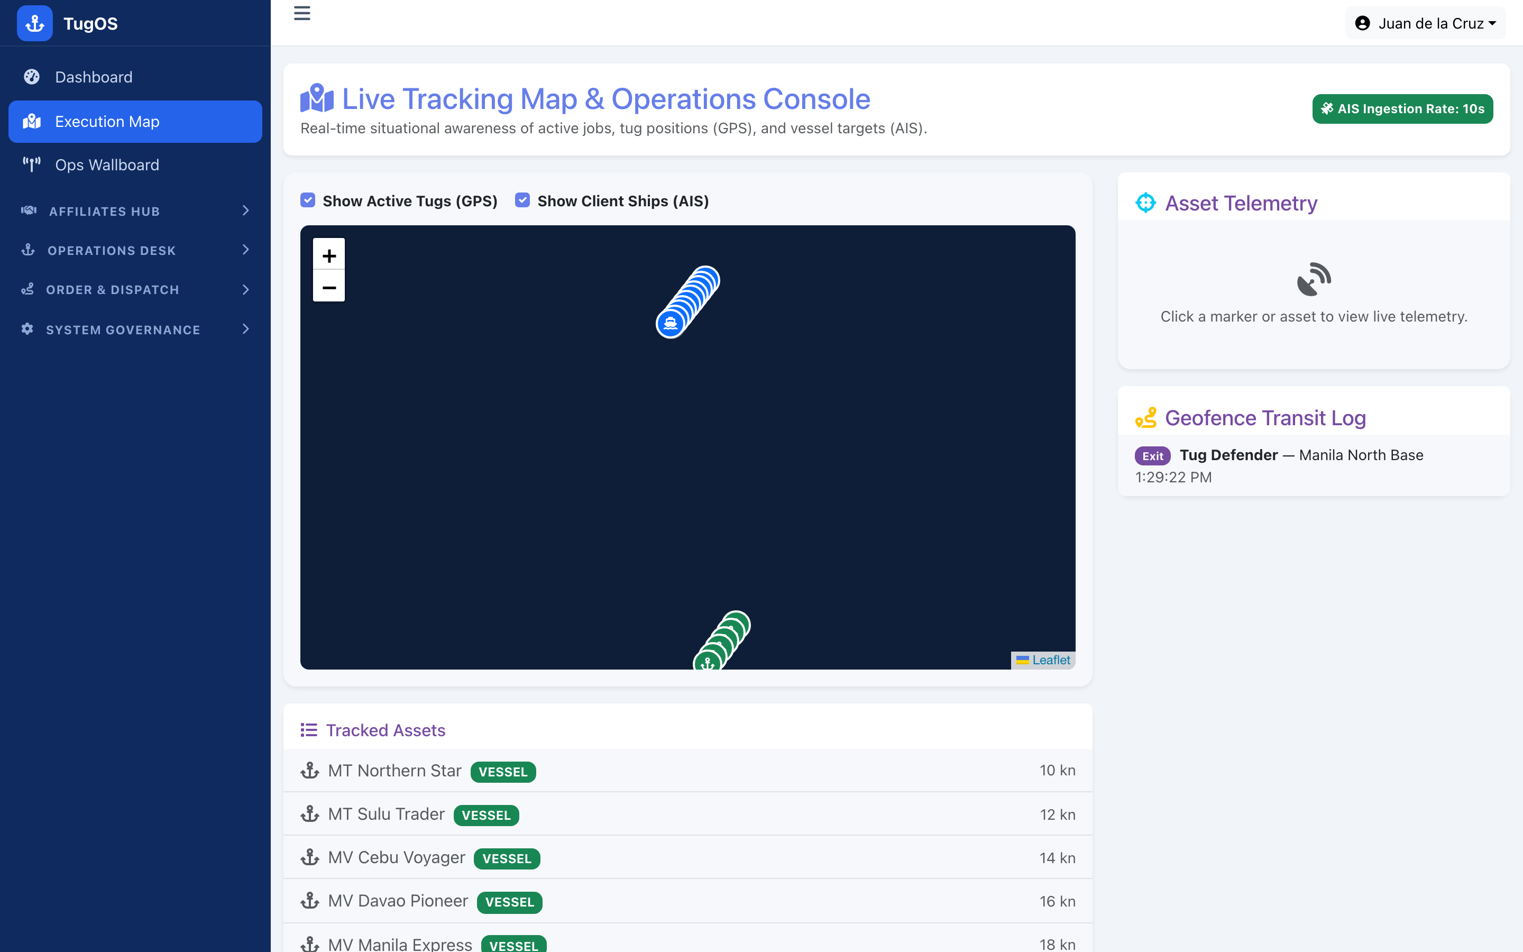Click the Exit badge for Tug Defender
This screenshot has width=1523, height=952.
(1152, 456)
